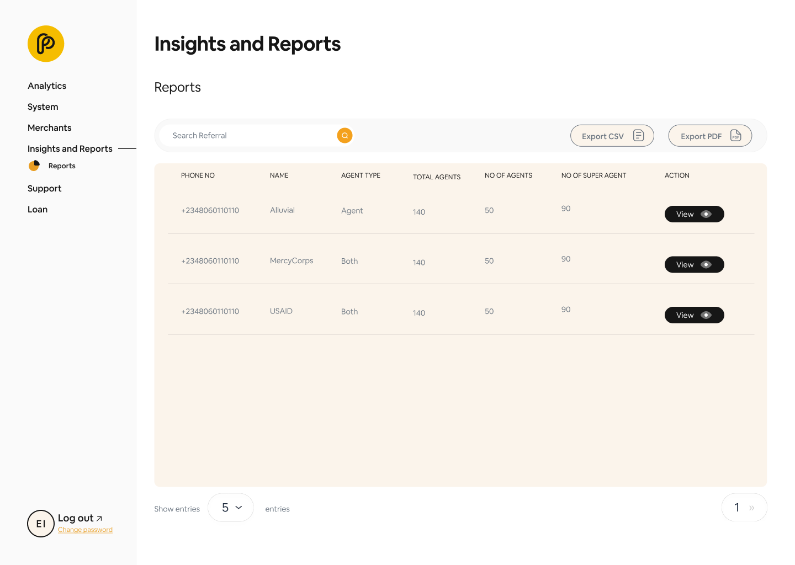Screen dimensions: 795x565
Task: Click super agent 90 in USAID row
Action: pyautogui.click(x=566, y=310)
